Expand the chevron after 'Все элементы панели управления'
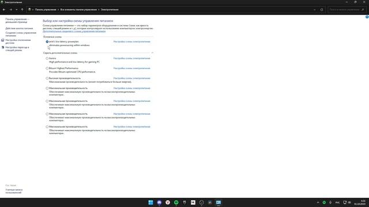The height and width of the screenshot is (207, 369). point(99,10)
